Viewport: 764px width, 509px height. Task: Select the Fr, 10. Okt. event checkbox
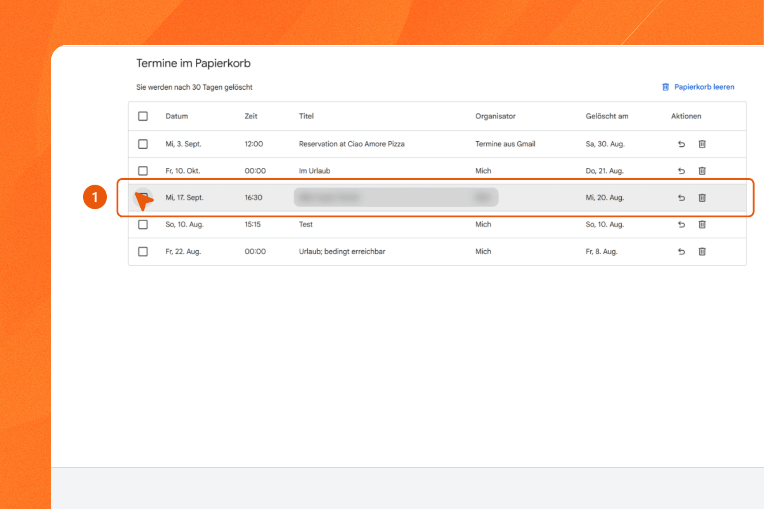[x=143, y=171]
